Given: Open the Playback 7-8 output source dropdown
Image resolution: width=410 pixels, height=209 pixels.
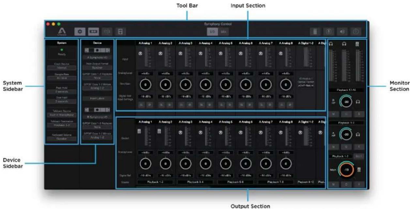Looking at the screenshot, I should pos(276,182).
